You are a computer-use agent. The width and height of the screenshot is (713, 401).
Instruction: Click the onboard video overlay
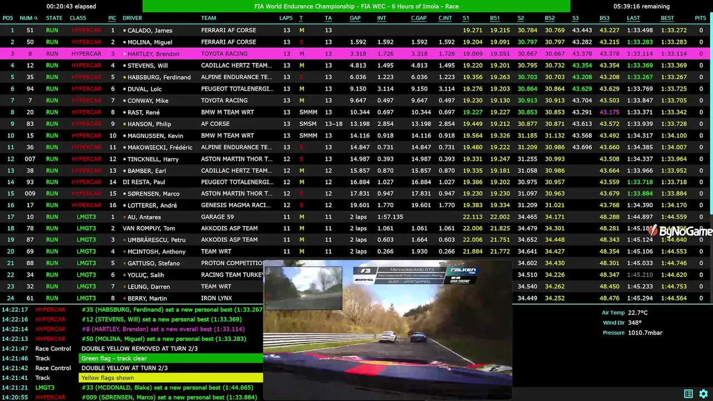388,330
